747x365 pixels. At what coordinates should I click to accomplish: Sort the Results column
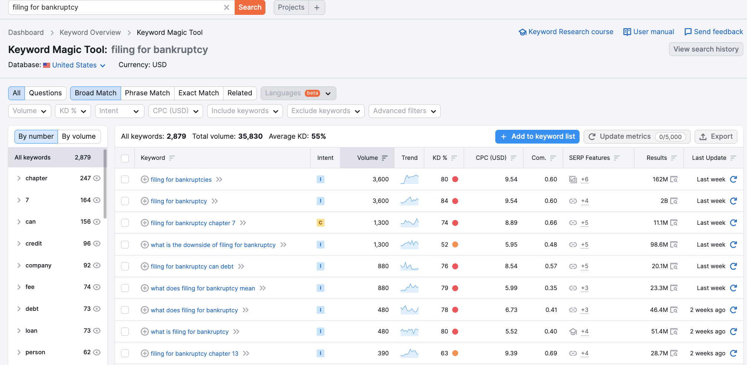click(x=673, y=158)
